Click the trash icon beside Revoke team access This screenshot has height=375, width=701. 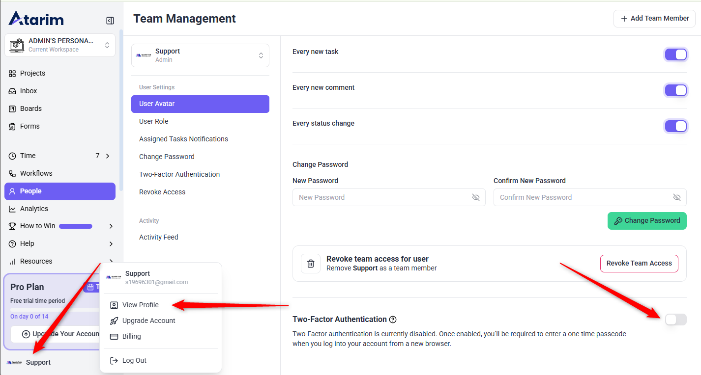point(311,264)
